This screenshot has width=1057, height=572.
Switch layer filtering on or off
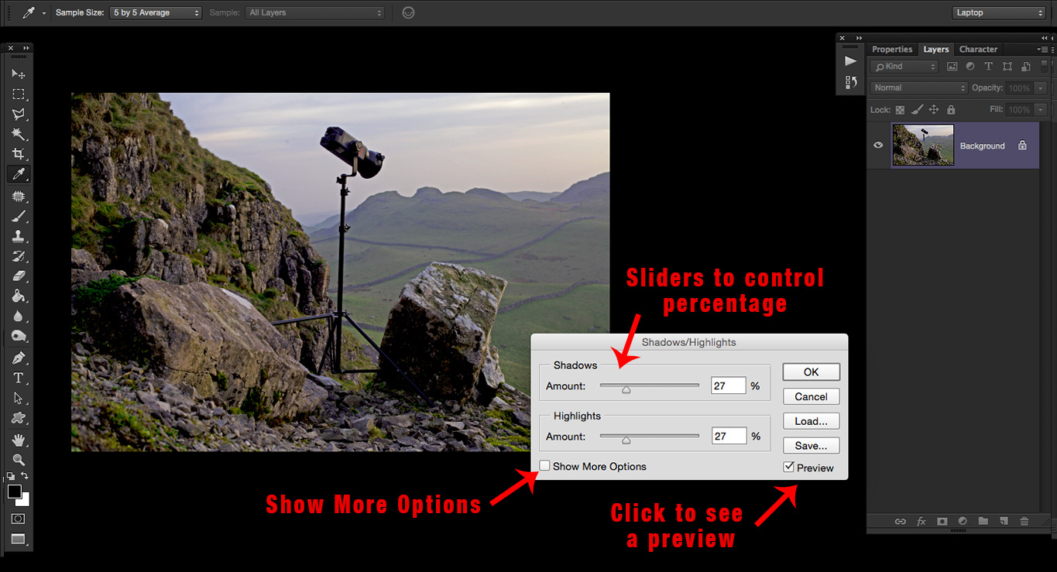tap(1044, 67)
